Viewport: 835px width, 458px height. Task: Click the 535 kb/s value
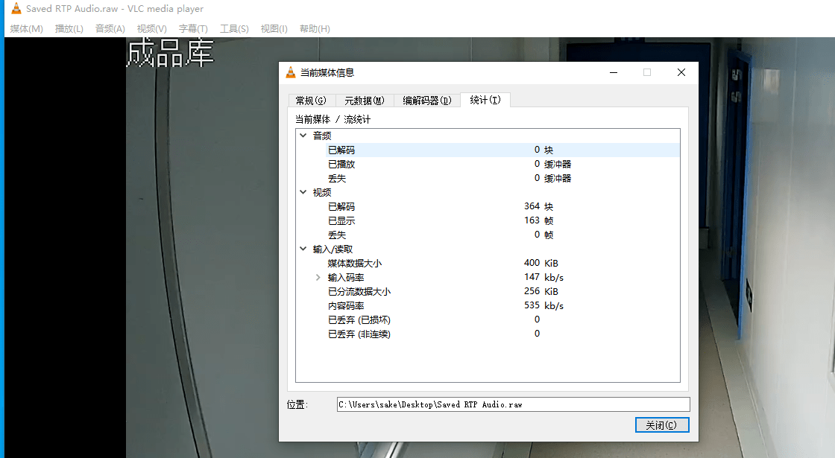pos(543,305)
